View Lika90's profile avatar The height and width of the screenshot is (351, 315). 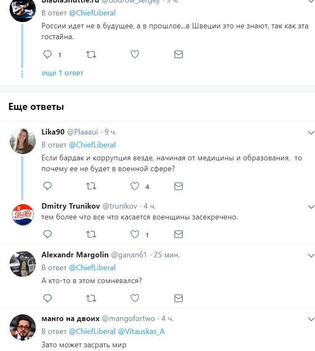coord(22,141)
